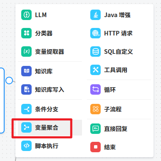Insert a 知识库写入 node
The image size is (161, 161).
click(x=50, y=89)
